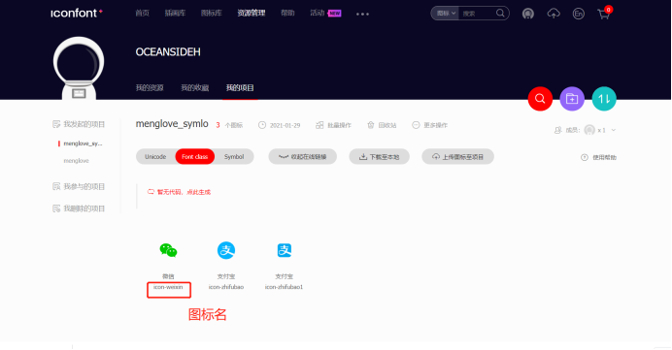
Task: Expand the 成员 members dropdown chevron
Action: click(x=614, y=130)
